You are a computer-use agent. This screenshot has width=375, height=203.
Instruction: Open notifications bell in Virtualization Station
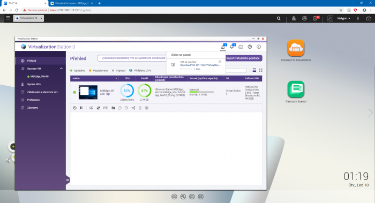pos(232,47)
